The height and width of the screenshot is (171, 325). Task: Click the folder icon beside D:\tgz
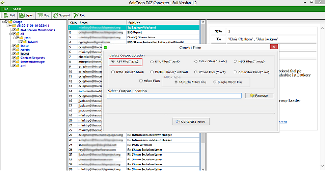(x=10, y=22)
